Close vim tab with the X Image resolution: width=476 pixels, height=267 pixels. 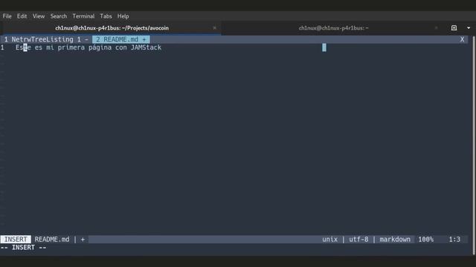pos(462,39)
